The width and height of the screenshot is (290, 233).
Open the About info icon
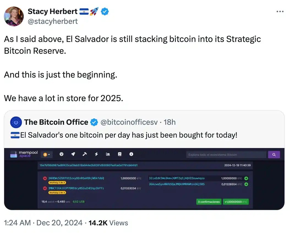pos(131,154)
